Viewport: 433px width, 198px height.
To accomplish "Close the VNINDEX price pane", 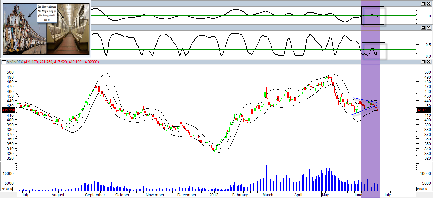I will [x=428, y=62].
